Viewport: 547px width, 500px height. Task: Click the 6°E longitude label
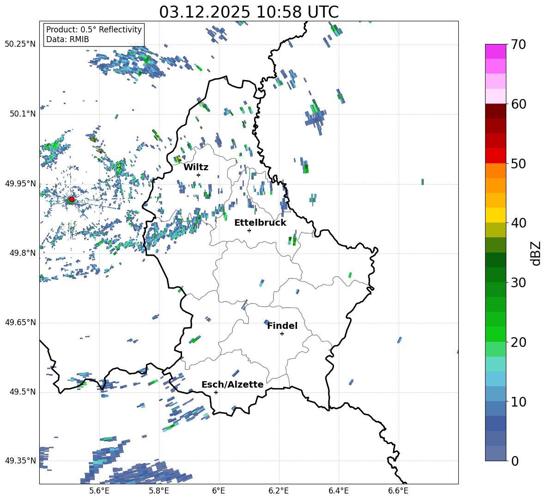pyautogui.click(x=219, y=491)
